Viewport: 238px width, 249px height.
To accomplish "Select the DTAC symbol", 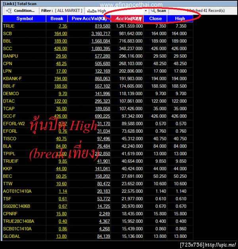I will [x=9, y=101].
